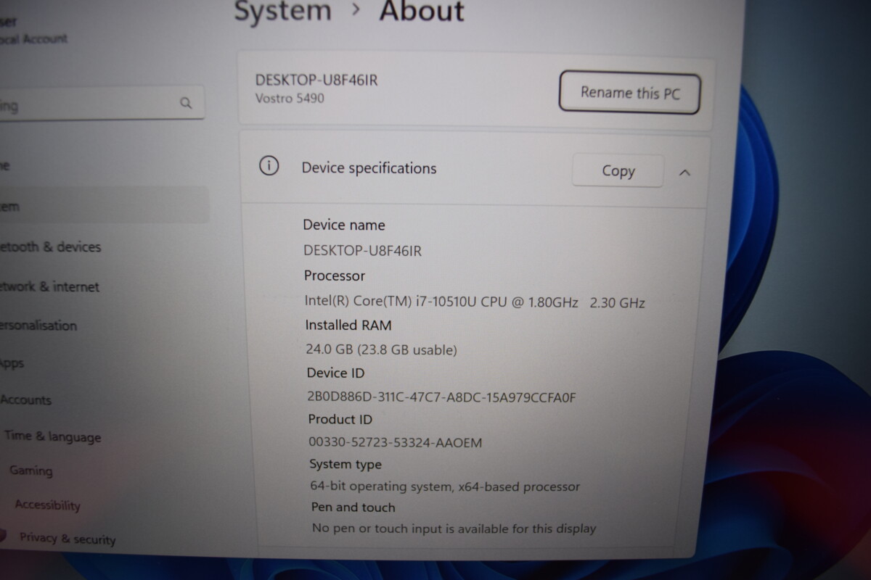This screenshot has width=871, height=580.
Task: Select the Product ID value 00330-52723
Action: [396, 442]
